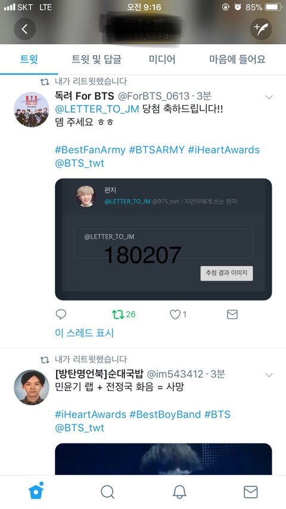Image resolution: width=286 pixels, height=509 pixels.
Task: Expand options chevron on 순대국밥 tweet
Action: coord(269,375)
